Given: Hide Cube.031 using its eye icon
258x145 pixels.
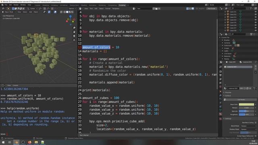Looking at the screenshot, I should pos(256,12).
